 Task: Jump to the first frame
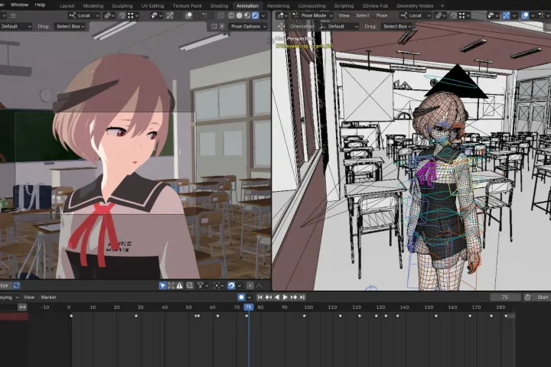click(x=259, y=297)
